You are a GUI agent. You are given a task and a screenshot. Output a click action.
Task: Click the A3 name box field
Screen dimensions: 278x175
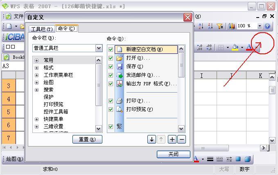coord(13,66)
